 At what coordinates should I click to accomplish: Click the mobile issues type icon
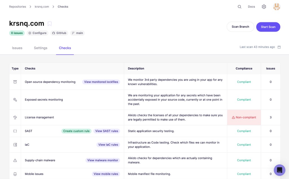(15, 174)
